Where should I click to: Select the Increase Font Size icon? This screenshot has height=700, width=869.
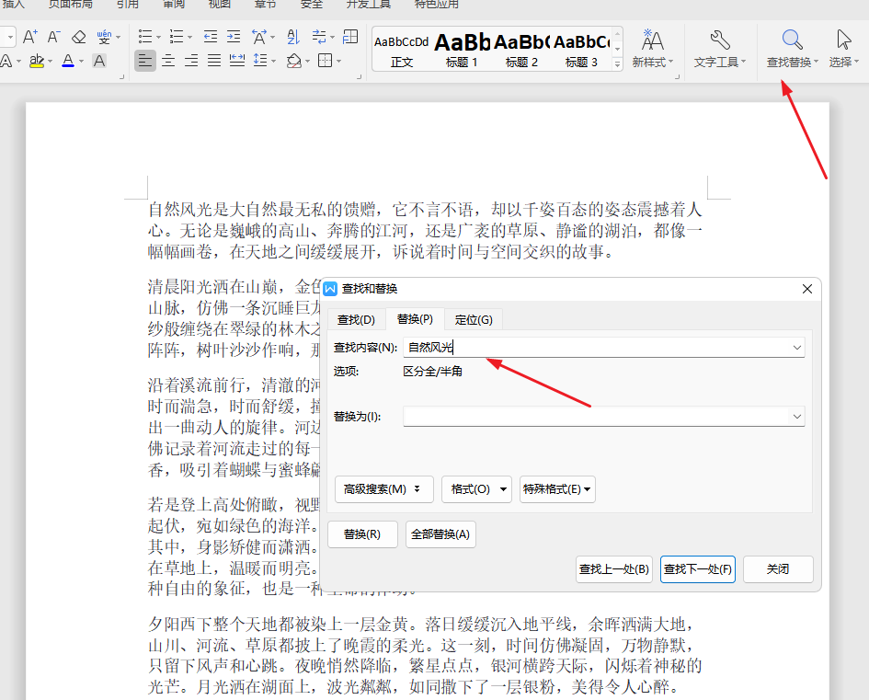point(29,37)
